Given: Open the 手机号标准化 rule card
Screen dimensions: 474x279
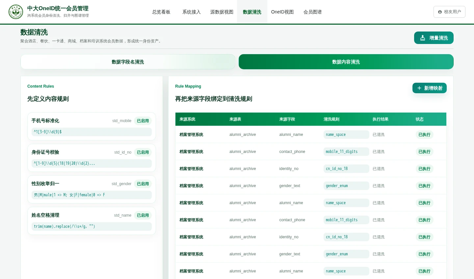Looking at the screenshot, I should [x=92, y=126].
